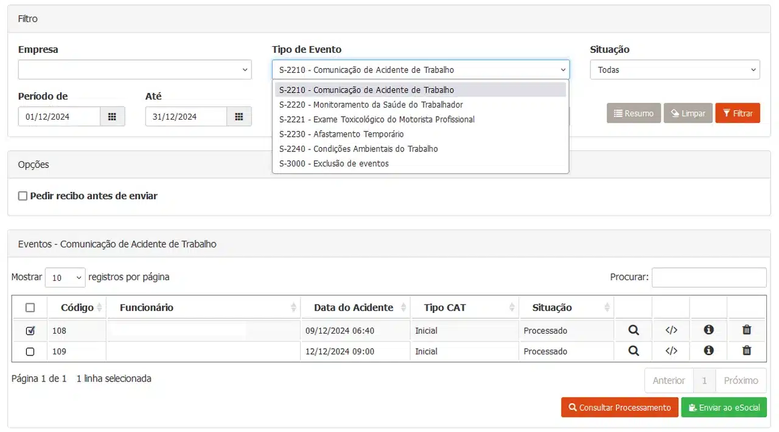779x432 pixels.
Task: Open the Situação dropdown showing Todas
Action: coord(675,70)
